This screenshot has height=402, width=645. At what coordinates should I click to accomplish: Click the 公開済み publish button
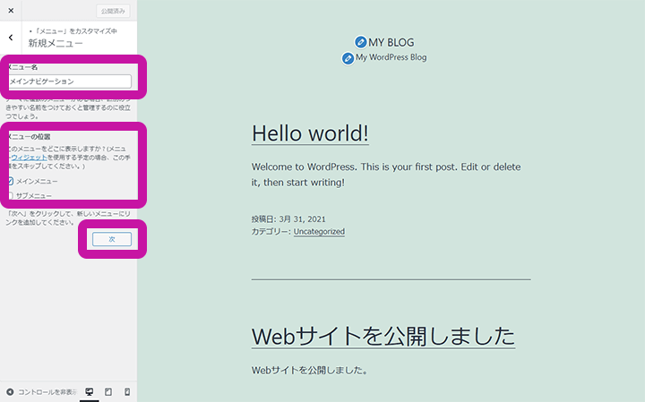point(113,12)
